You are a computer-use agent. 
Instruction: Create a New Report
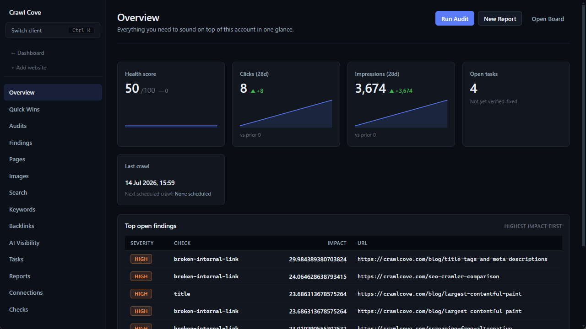pyautogui.click(x=500, y=19)
